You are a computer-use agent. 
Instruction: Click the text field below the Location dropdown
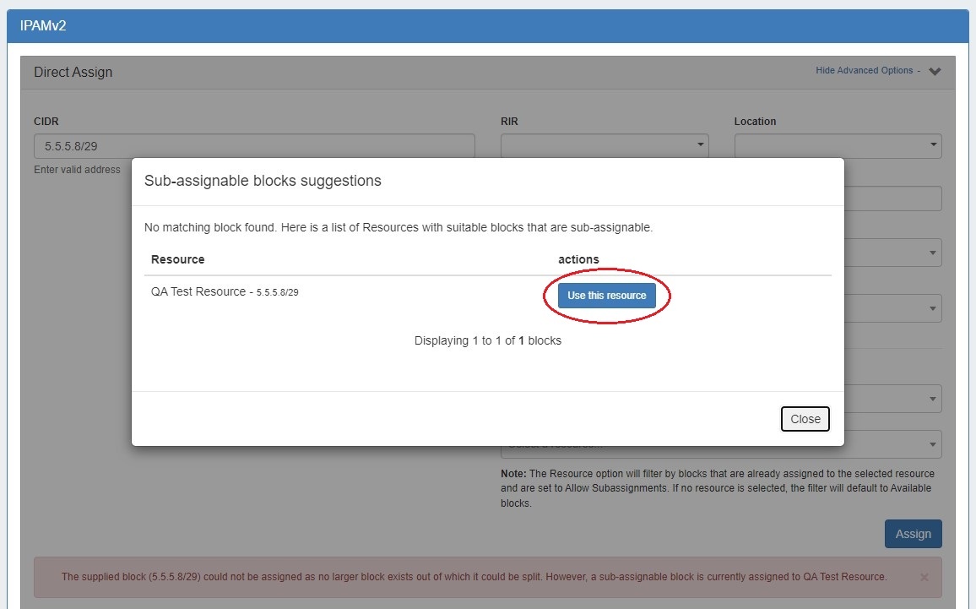(x=892, y=198)
